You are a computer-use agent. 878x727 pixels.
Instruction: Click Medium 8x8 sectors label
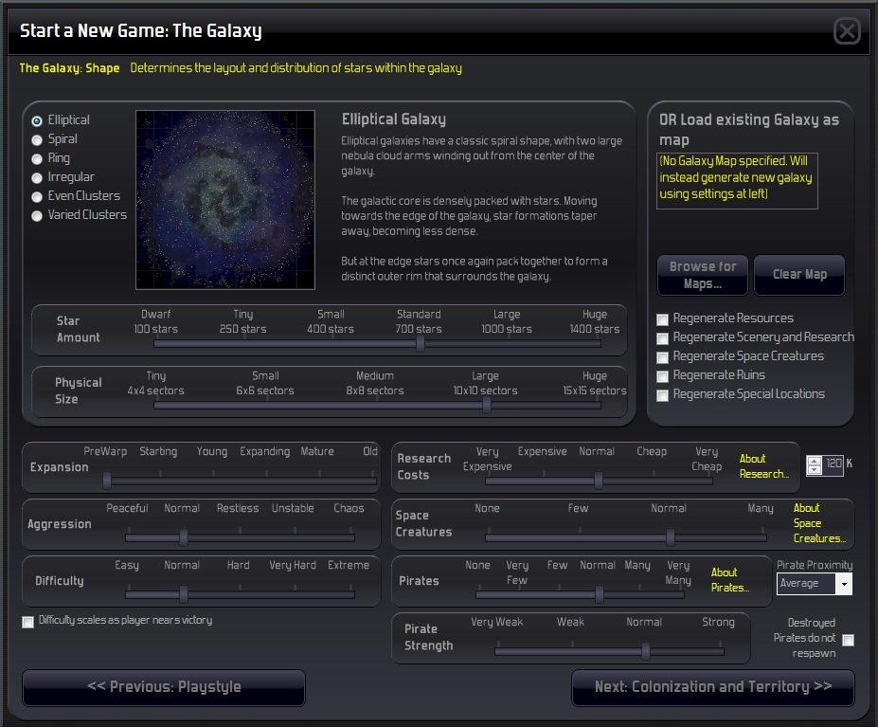point(375,383)
